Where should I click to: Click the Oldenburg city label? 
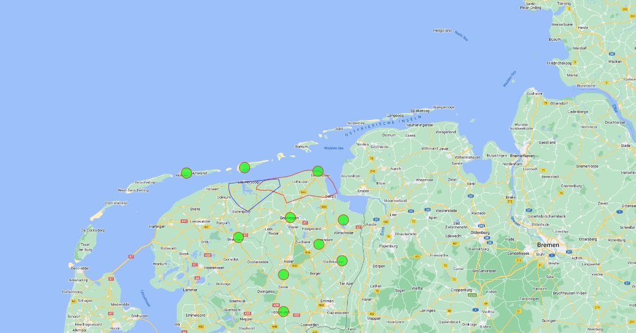(x=480, y=232)
